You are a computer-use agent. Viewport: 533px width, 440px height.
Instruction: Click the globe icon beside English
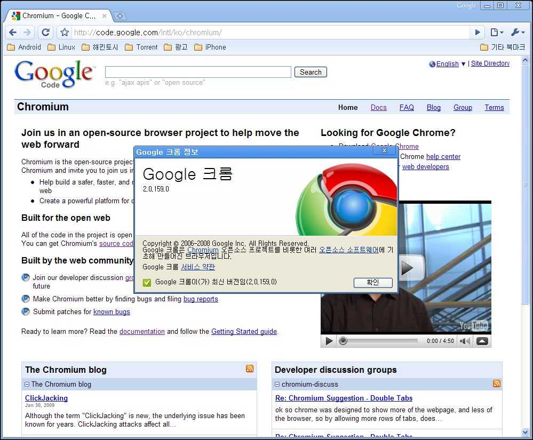[432, 64]
